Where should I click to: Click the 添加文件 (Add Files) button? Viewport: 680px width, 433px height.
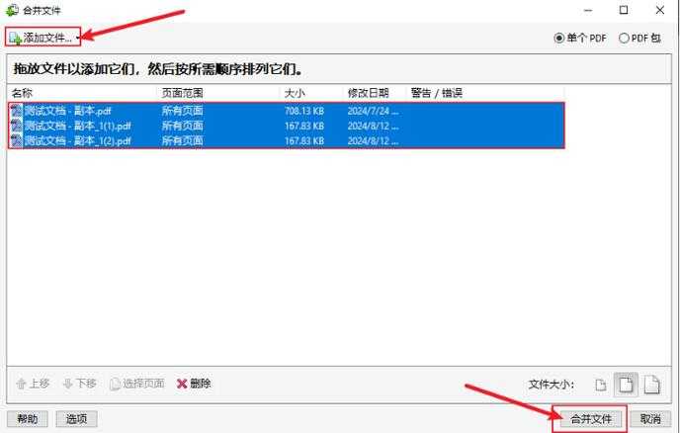point(42,37)
